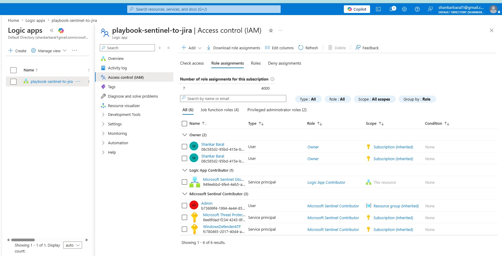Close the Access control blade
The image size is (502, 256).
(492, 30)
